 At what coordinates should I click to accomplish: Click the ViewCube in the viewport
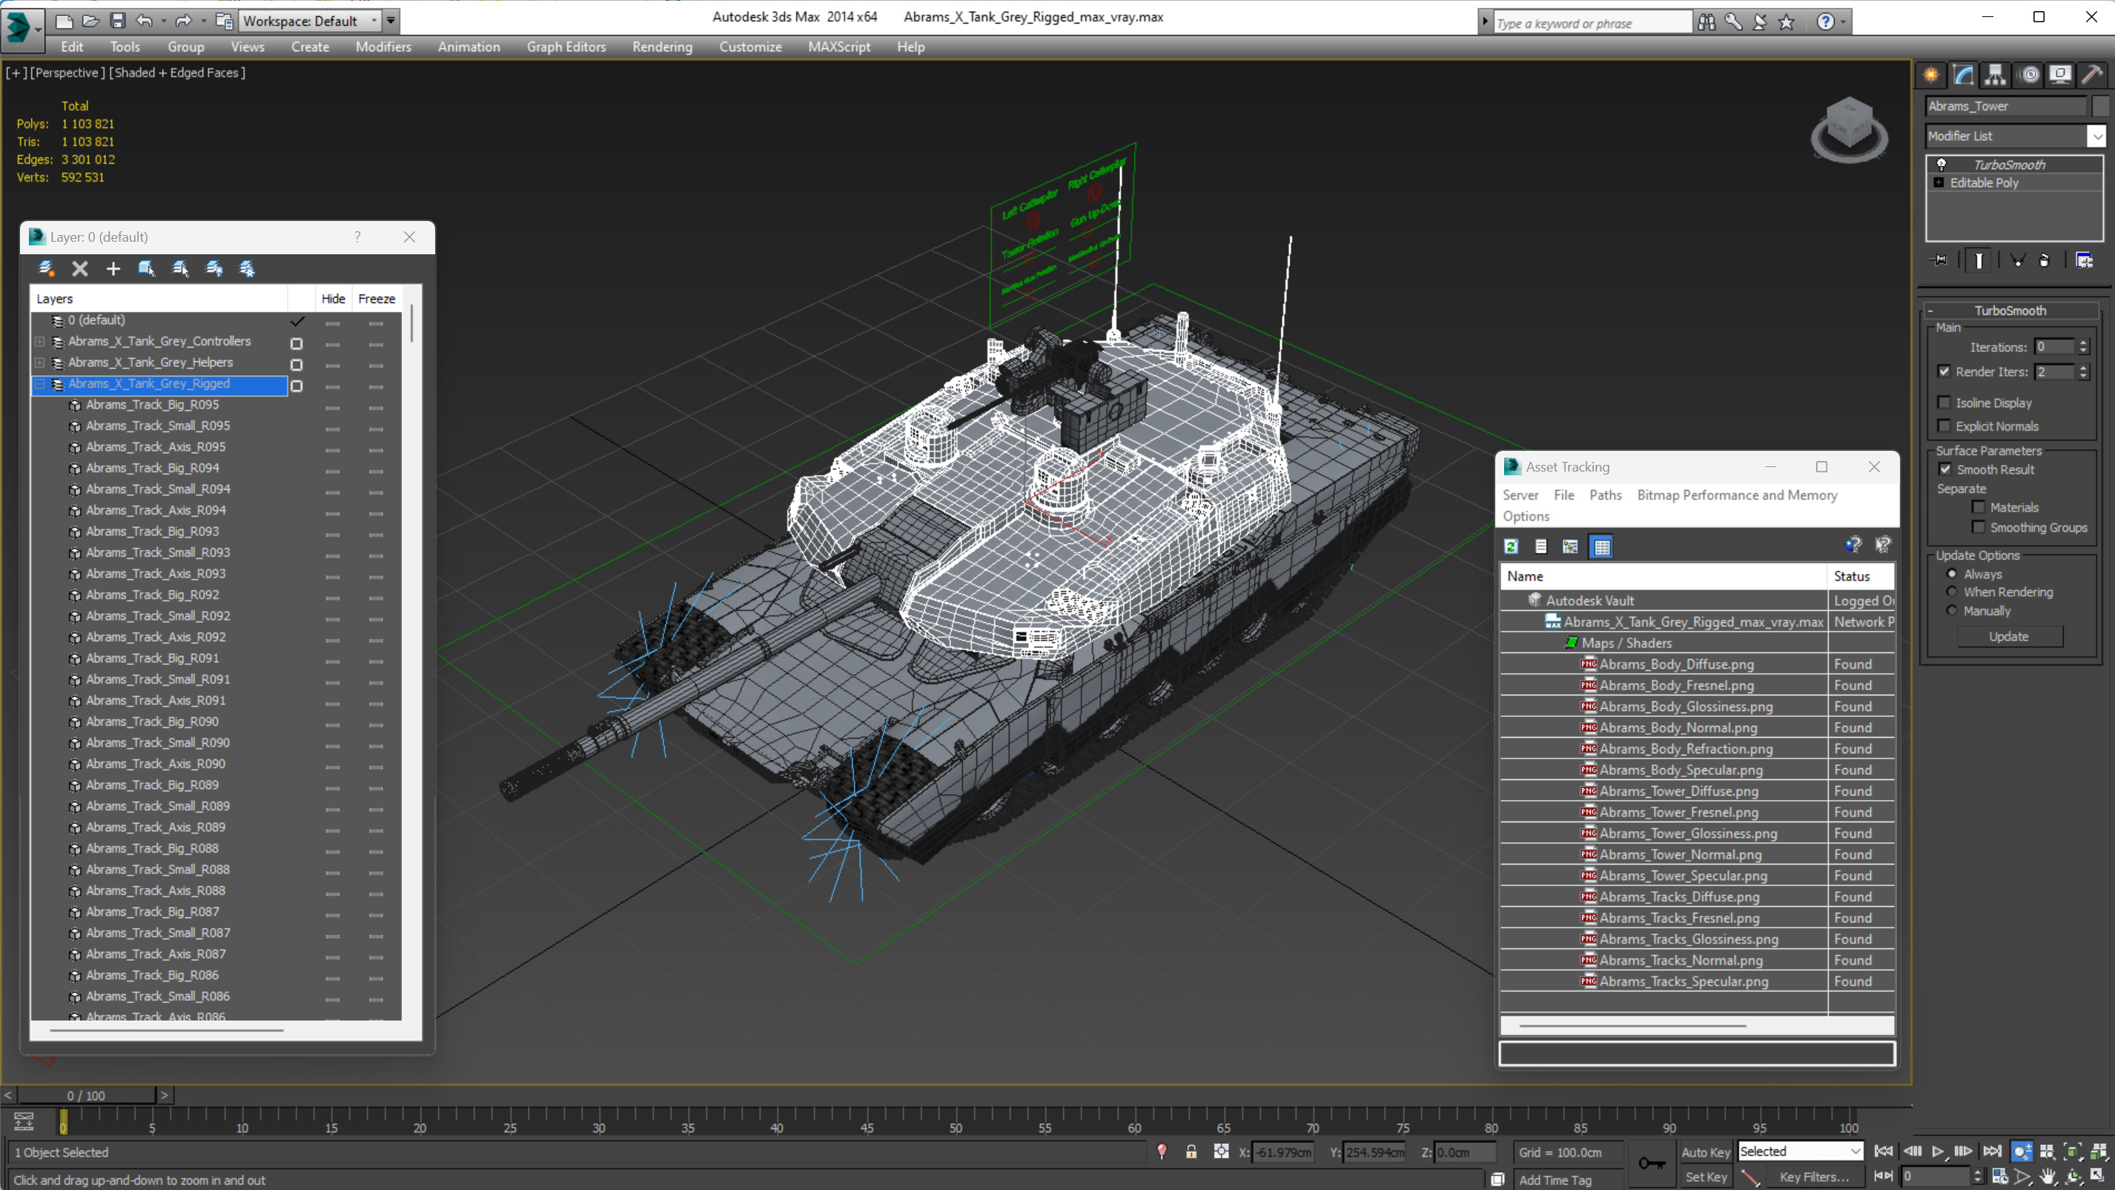click(x=1849, y=130)
